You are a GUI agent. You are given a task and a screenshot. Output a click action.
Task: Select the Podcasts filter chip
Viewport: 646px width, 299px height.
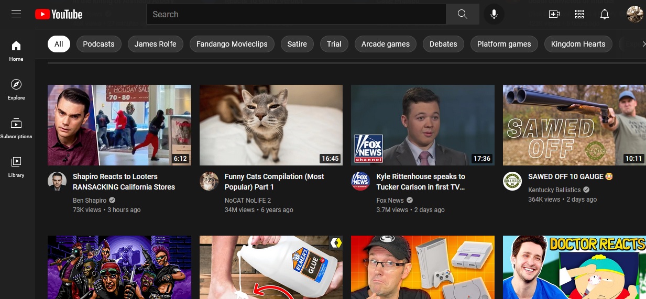tap(98, 44)
